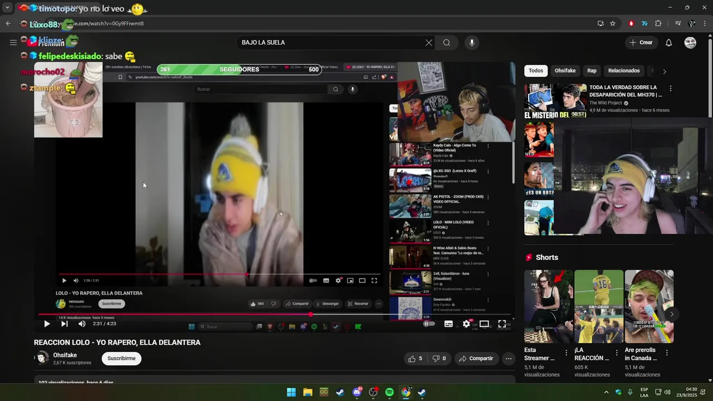Viewport: 713px width, 401px height.
Task: Open the Chrome three-dot menu
Action: [x=705, y=23]
